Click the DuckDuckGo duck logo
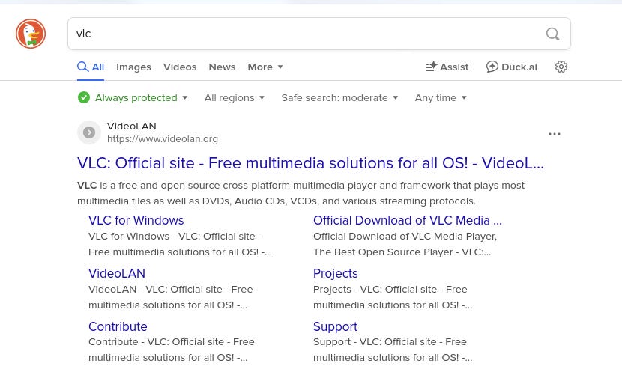This screenshot has width=622, height=384. pos(31,34)
